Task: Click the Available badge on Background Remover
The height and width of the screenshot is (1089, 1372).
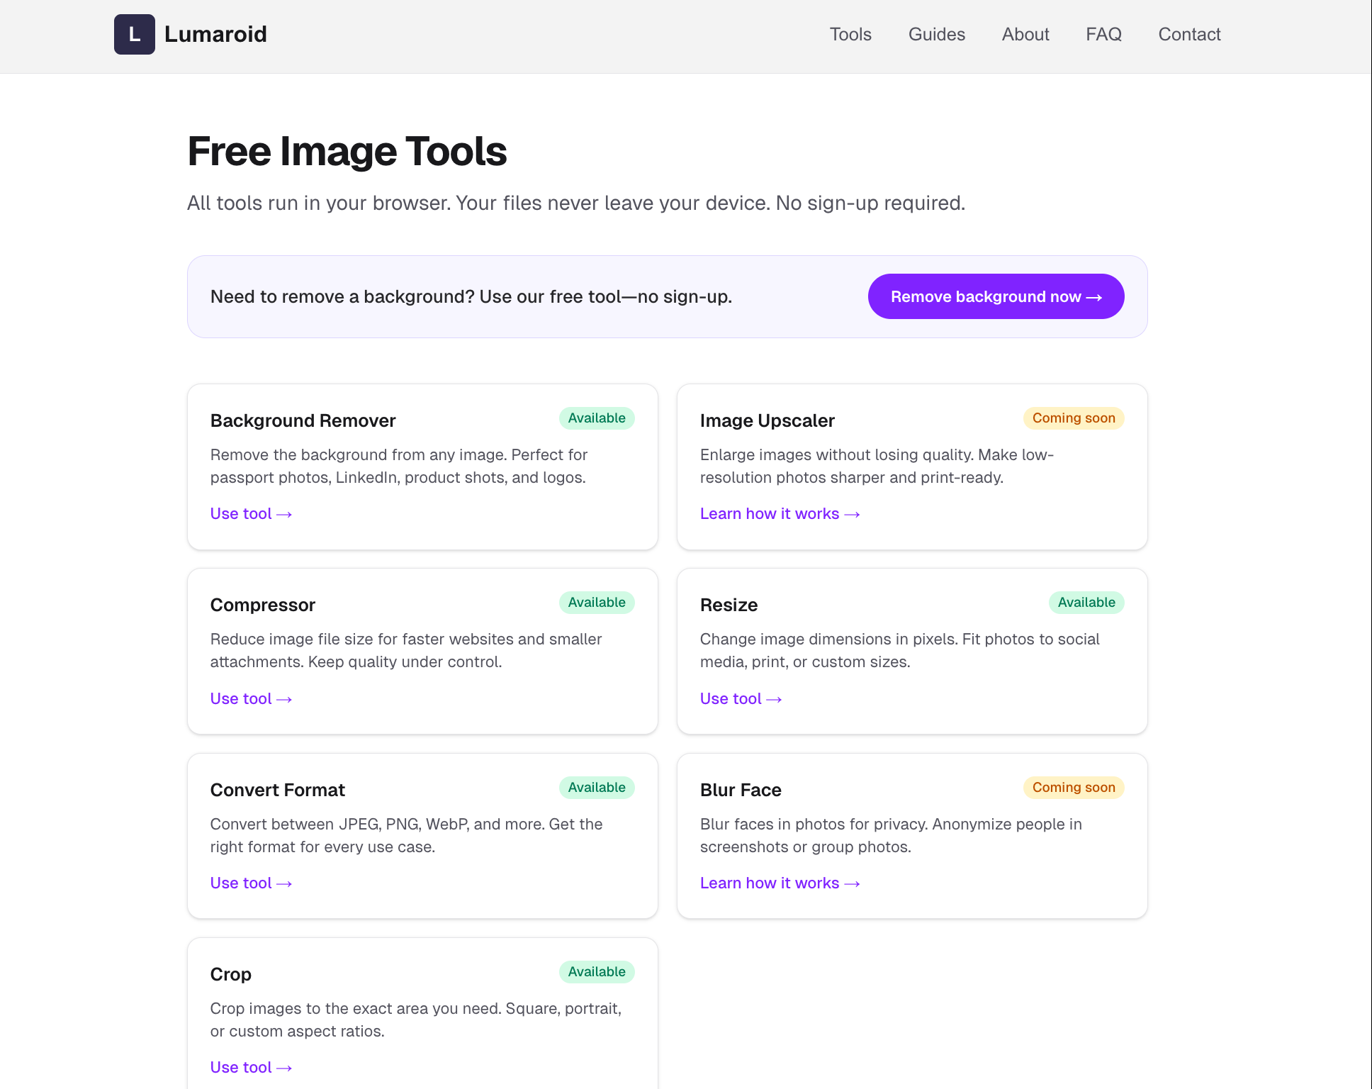Action: 596,418
